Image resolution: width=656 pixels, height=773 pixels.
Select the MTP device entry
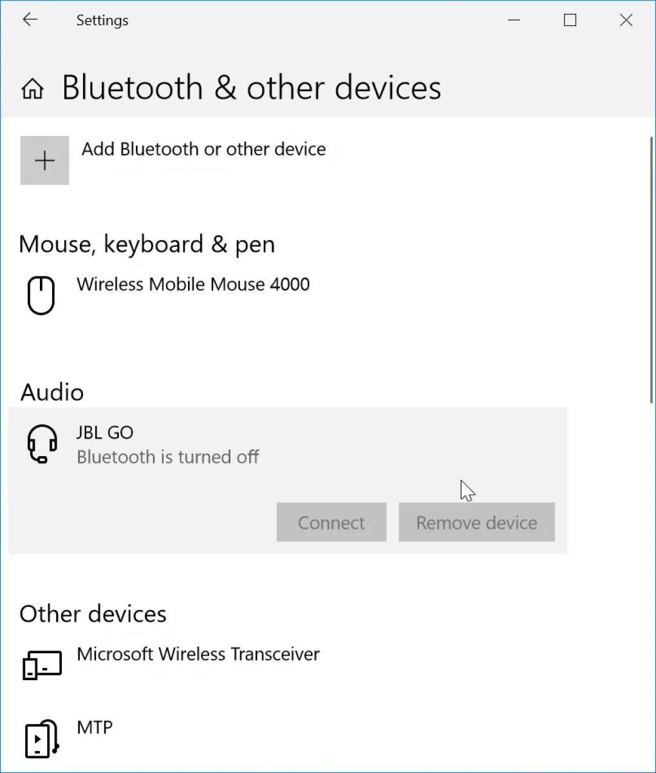pyautogui.click(x=95, y=727)
